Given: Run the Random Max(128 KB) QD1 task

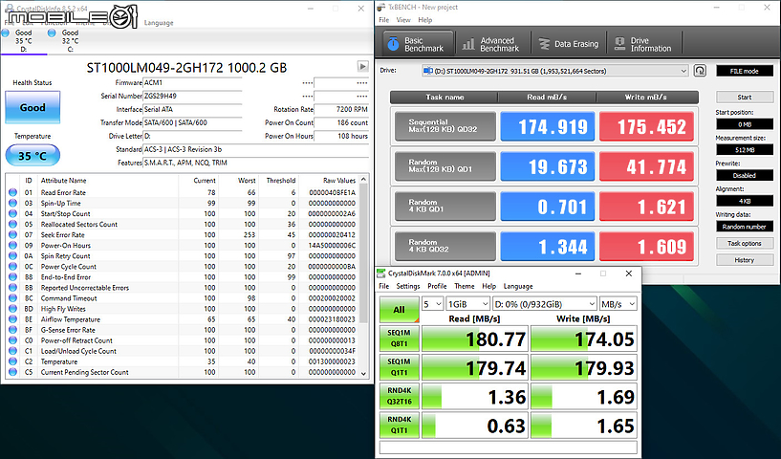Looking at the screenshot, I should pos(445,166).
